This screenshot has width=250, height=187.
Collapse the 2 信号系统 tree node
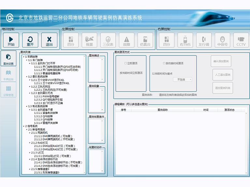click(x=23, y=126)
